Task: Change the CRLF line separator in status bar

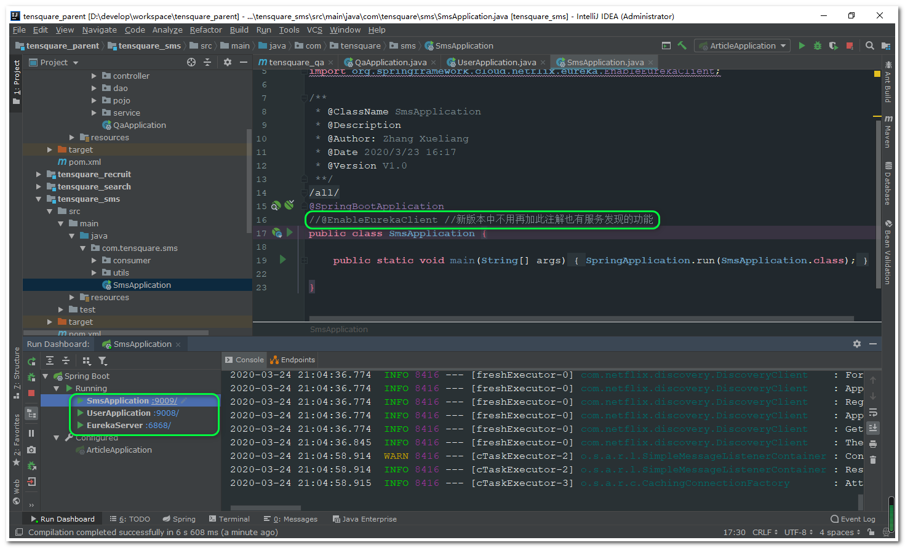Action: coord(765,532)
